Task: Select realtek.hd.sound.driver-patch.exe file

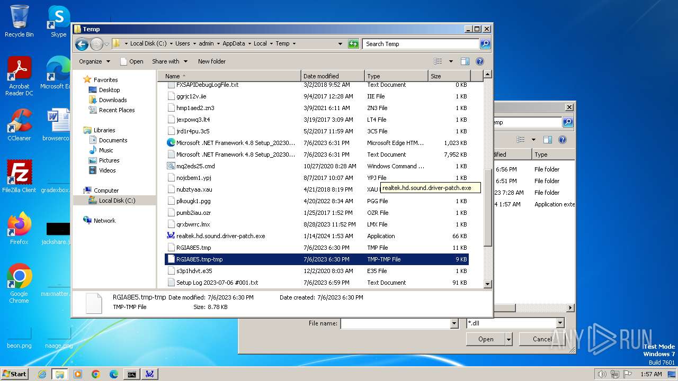Action: coord(317,236)
